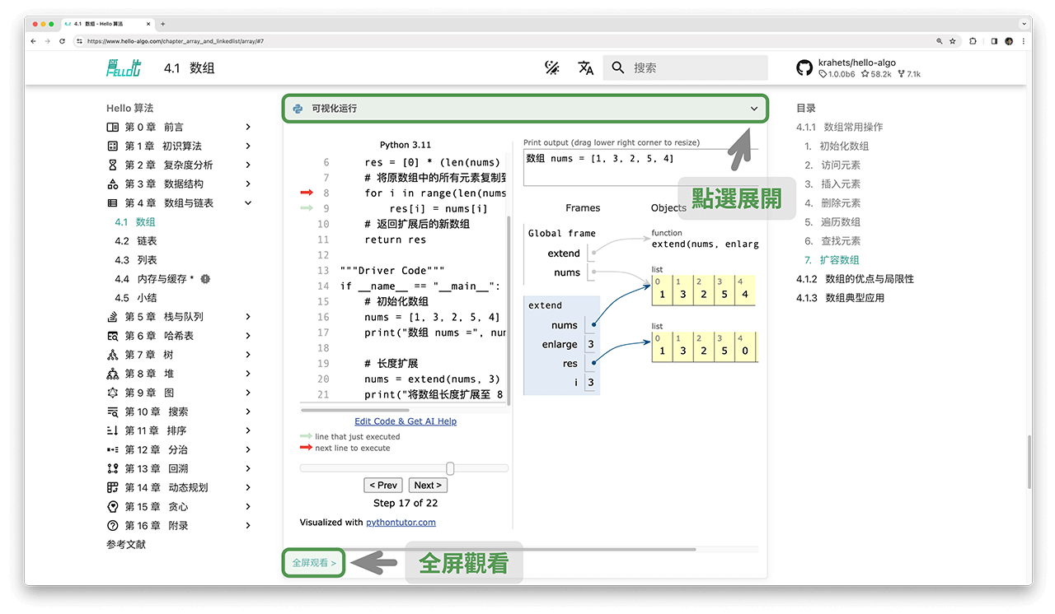Click the Hello 算法 logo icon
Viewport: 1055px width, 614px height.
point(124,68)
